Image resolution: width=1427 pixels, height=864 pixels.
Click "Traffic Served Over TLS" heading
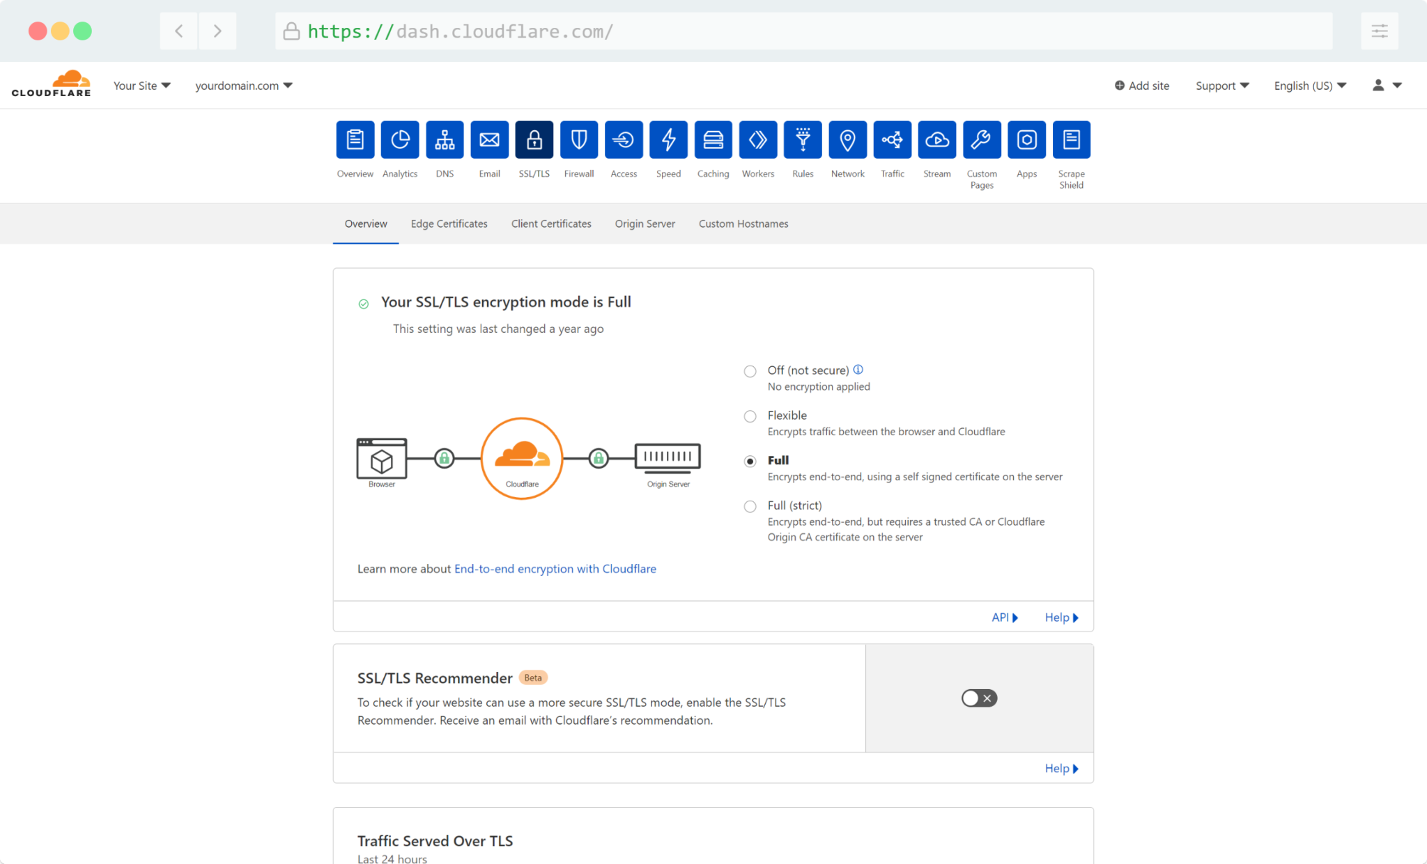(x=435, y=841)
